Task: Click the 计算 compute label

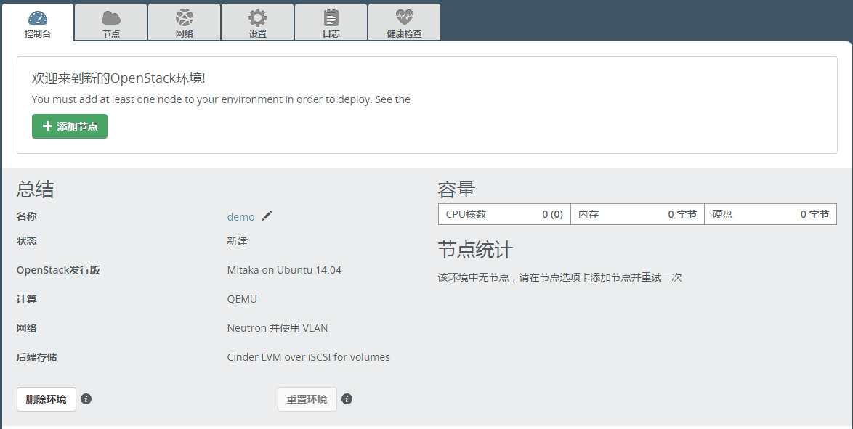Action: pos(27,299)
